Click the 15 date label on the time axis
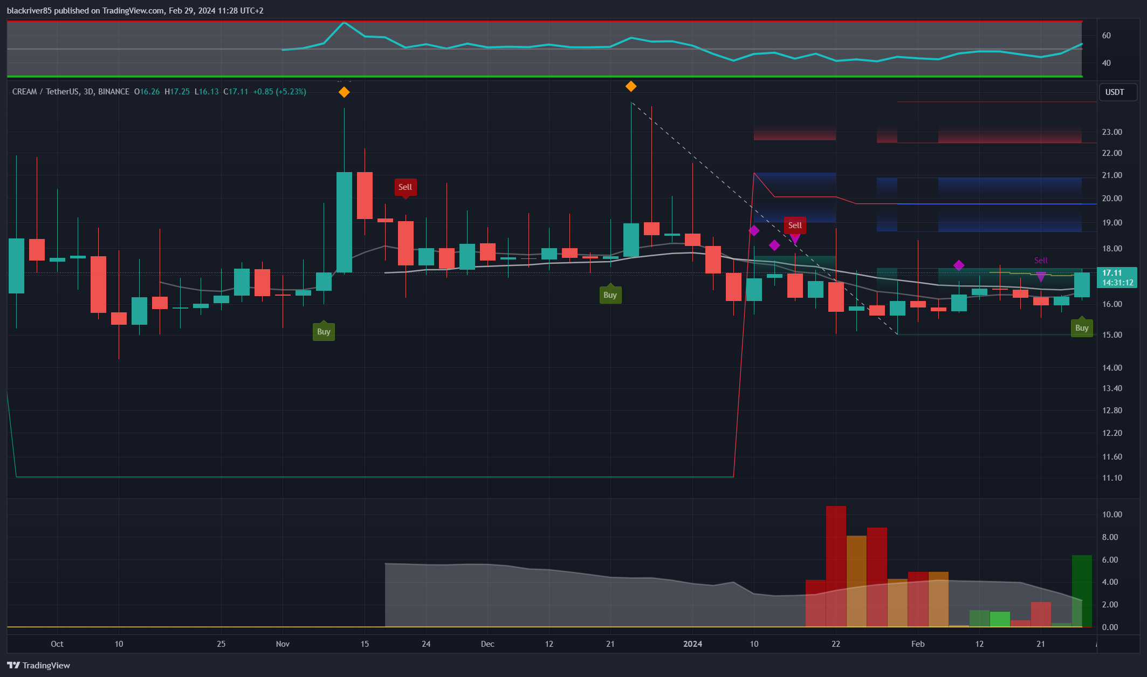Image resolution: width=1147 pixels, height=677 pixels. pyautogui.click(x=365, y=644)
